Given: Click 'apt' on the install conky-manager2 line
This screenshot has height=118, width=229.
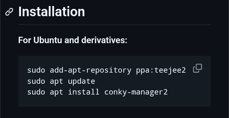Looking at the screenshot, I should click(57, 93).
